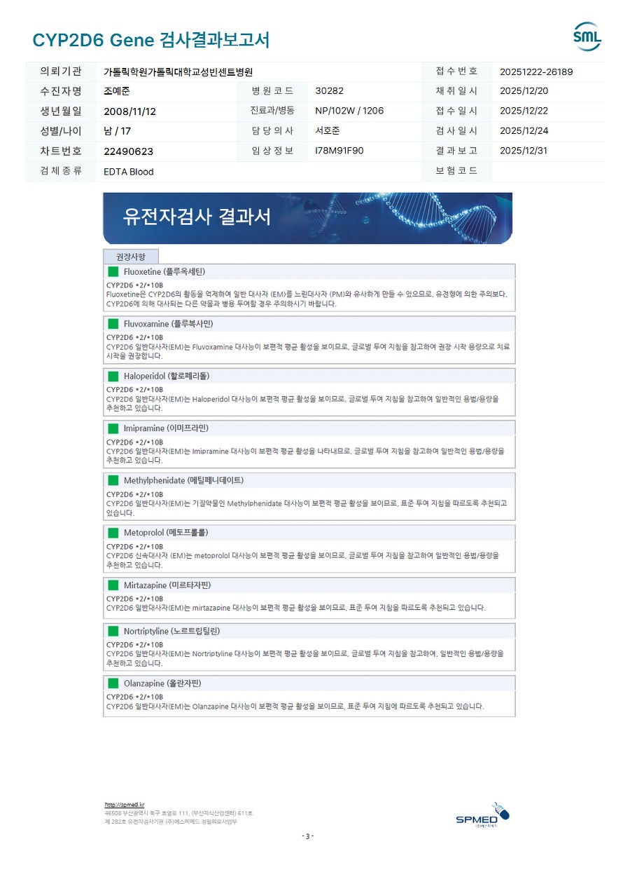Viewport: 630px width, 891px height.
Task: Click the 차트번호 field label
Action: click(61, 151)
